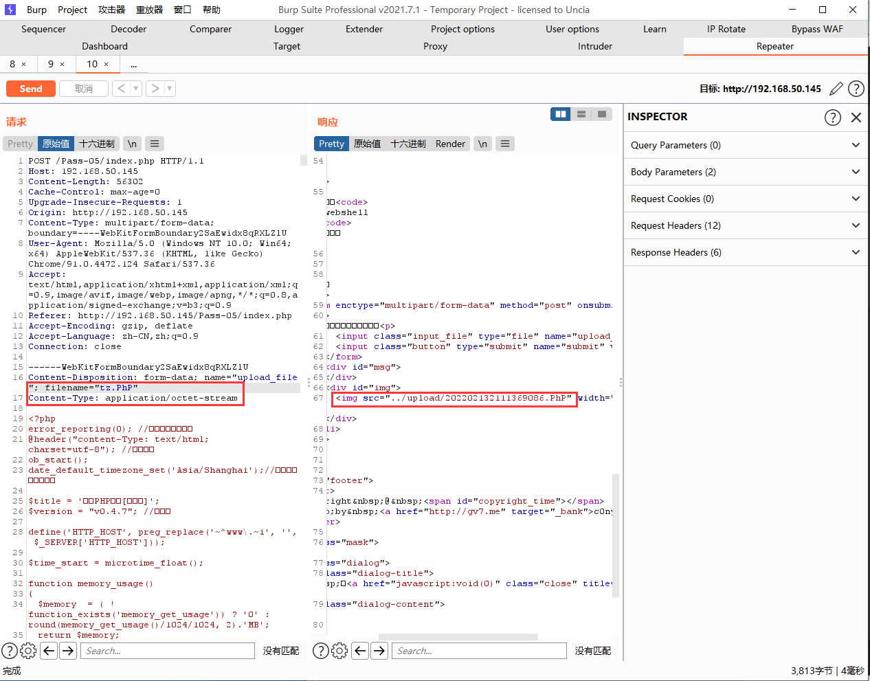Close Repeater tab 8

click(23, 64)
